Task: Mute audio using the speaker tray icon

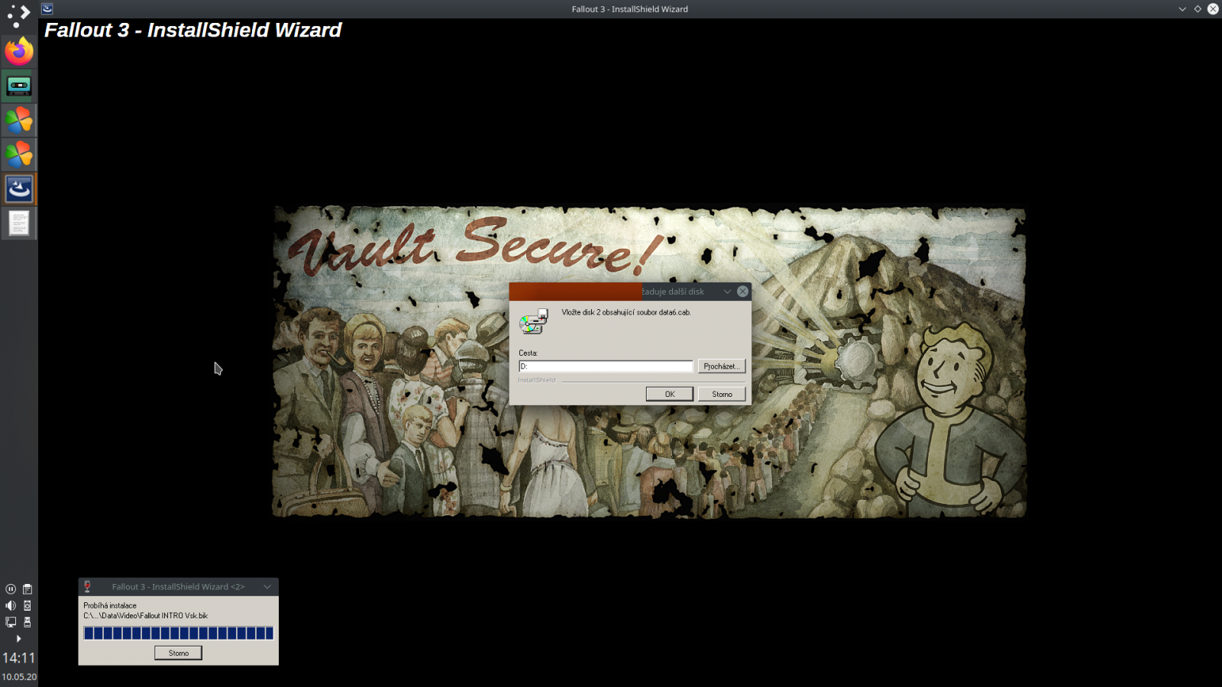Action: pyautogui.click(x=10, y=605)
